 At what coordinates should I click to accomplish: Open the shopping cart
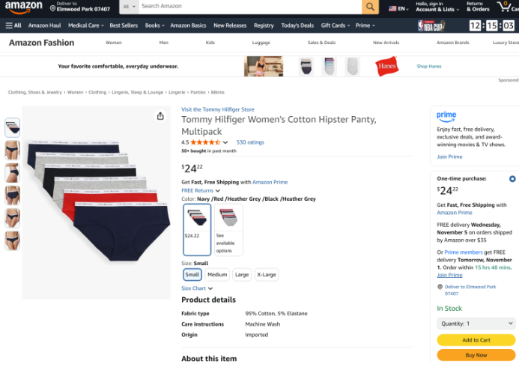[505, 7]
